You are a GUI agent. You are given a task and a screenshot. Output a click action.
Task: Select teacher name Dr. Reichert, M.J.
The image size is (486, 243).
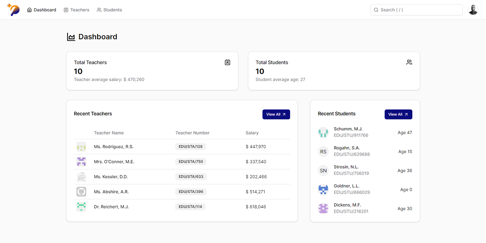coord(111,207)
